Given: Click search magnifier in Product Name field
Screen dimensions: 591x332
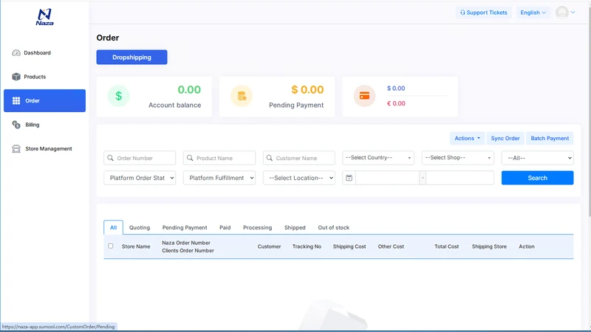Looking at the screenshot, I should point(190,158).
